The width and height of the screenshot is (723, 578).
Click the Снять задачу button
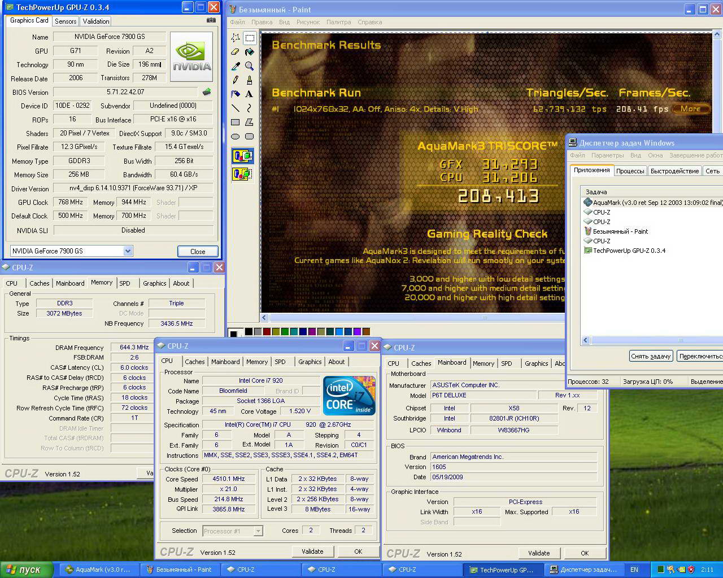coord(651,356)
